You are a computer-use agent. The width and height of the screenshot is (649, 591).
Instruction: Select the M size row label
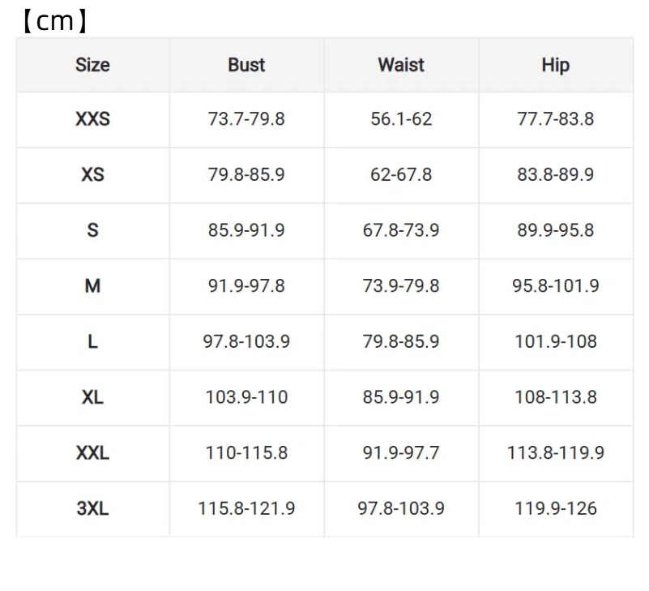click(x=92, y=285)
